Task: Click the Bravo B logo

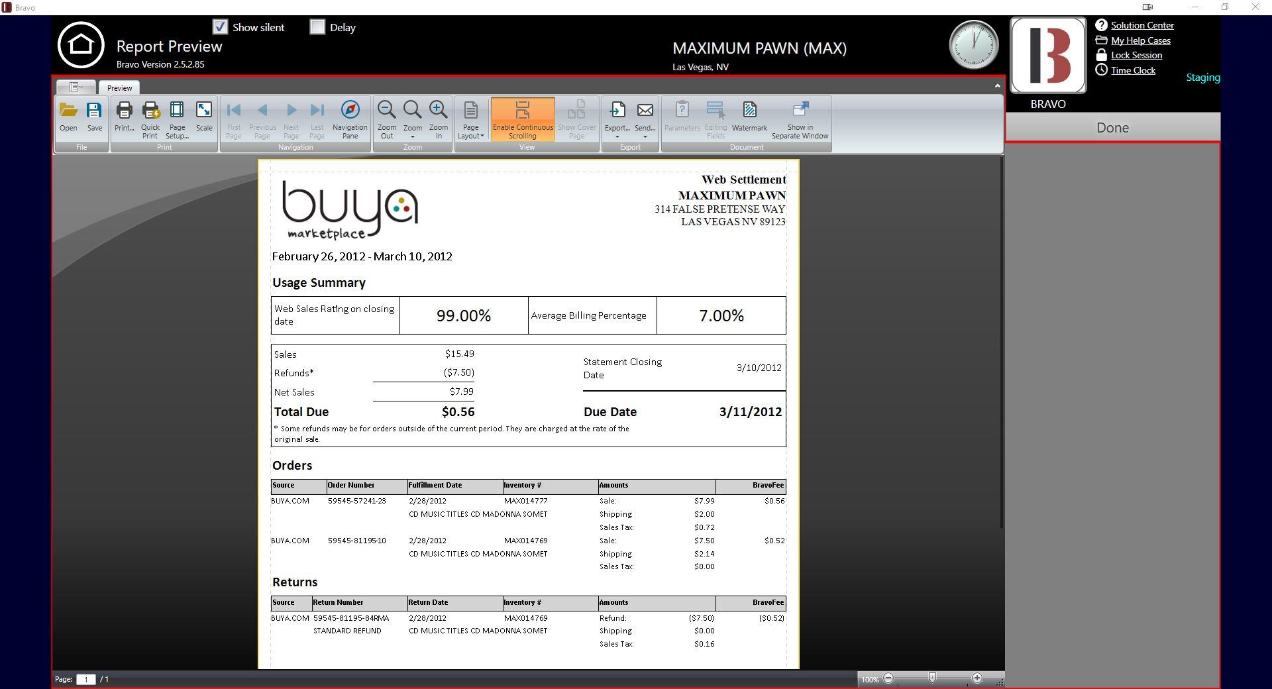Action: point(1048,55)
